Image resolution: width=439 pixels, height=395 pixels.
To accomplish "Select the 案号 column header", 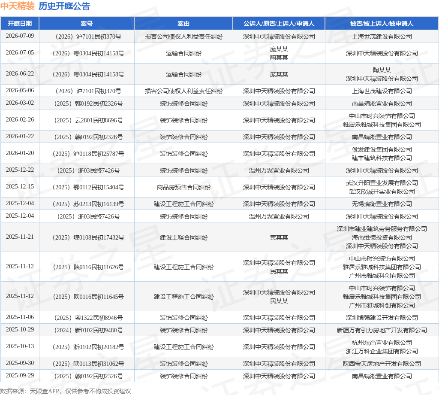I will pos(87,24).
